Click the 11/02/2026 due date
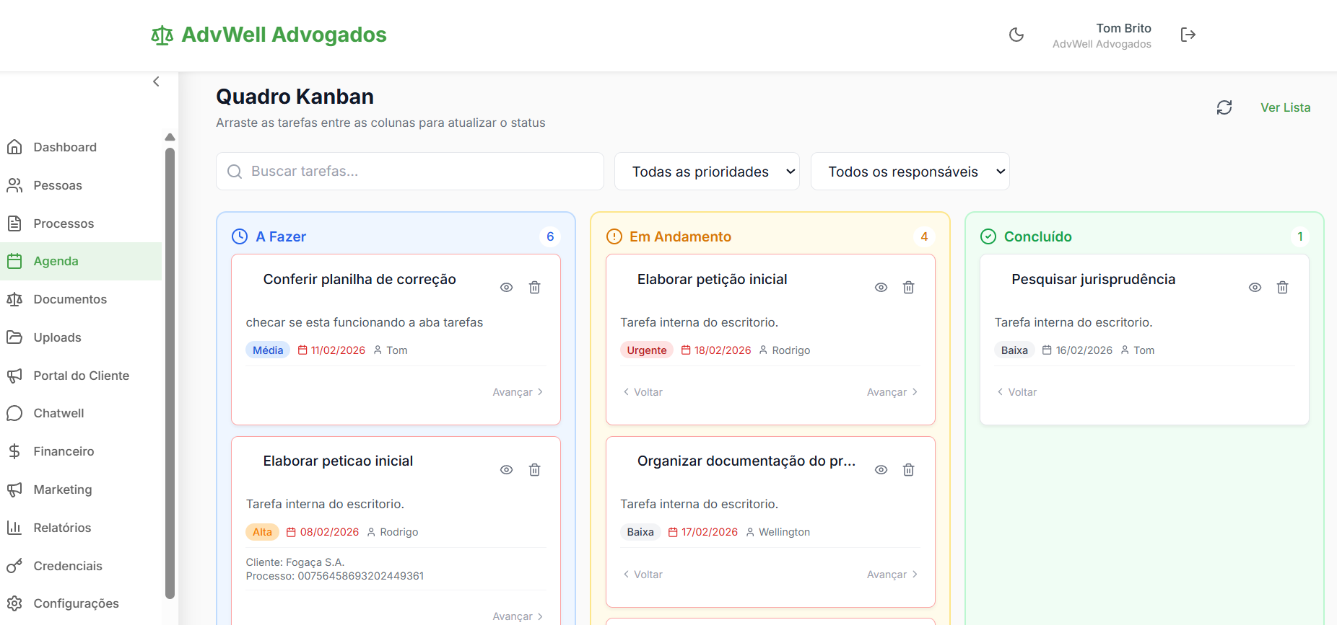 [x=331, y=350]
